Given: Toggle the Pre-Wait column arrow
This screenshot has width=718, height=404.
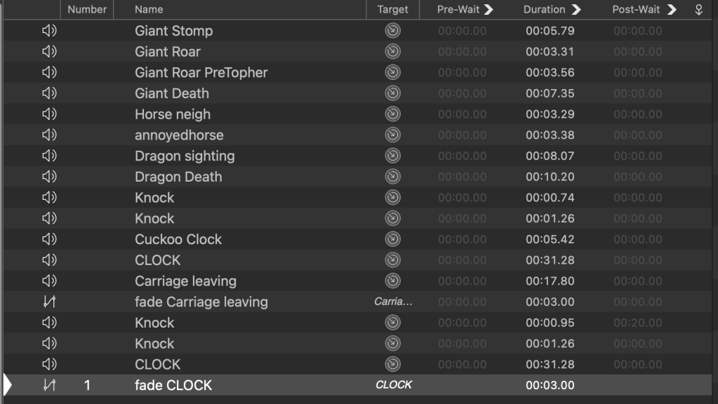Looking at the screenshot, I should pyautogui.click(x=488, y=10).
